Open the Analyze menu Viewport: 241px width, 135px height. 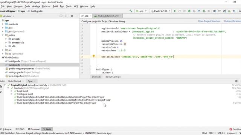[36, 6]
